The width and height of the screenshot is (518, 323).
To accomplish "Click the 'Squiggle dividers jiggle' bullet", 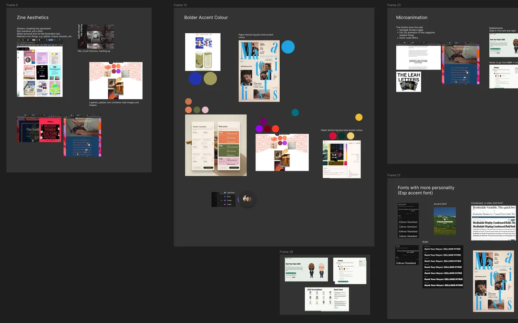I will (x=412, y=30).
